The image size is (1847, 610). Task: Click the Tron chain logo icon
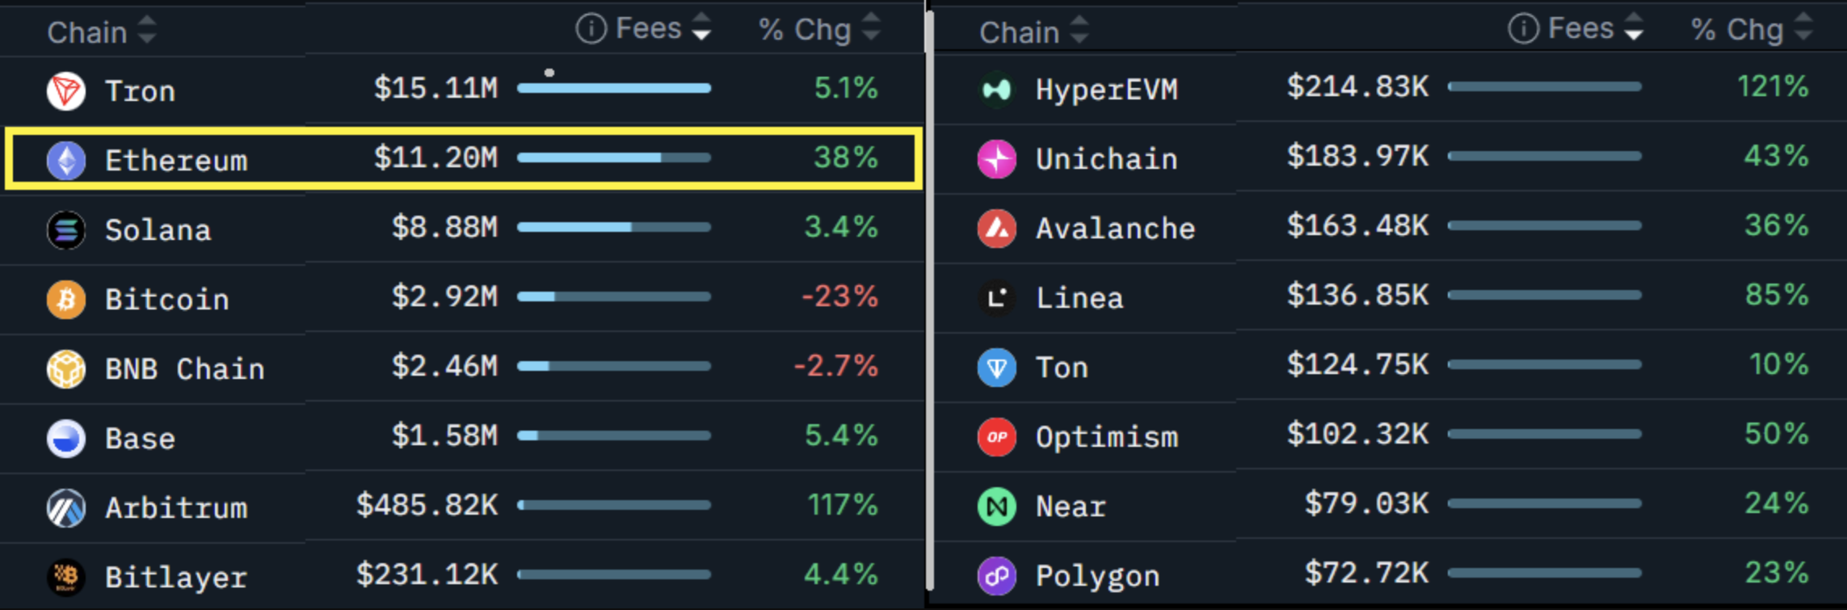pos(66,90)
